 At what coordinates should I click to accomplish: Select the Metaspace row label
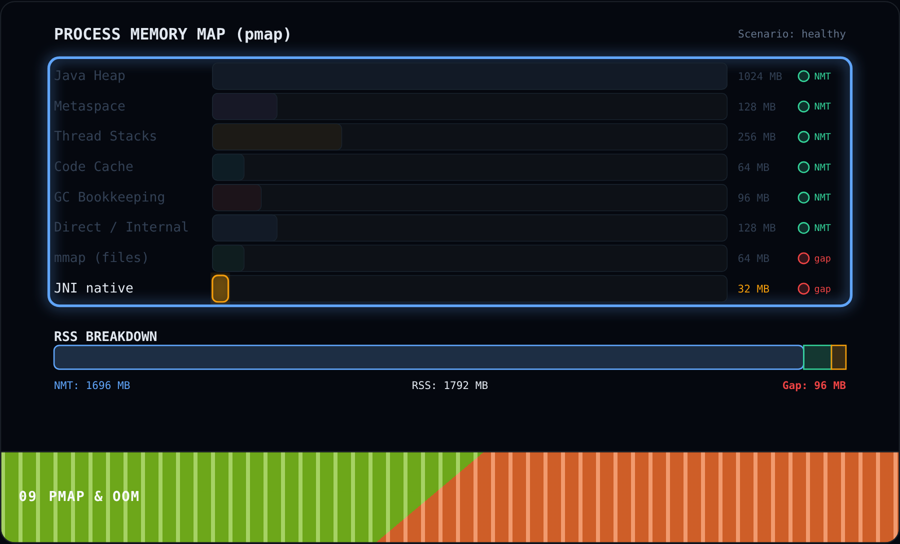tap(89, 106)
